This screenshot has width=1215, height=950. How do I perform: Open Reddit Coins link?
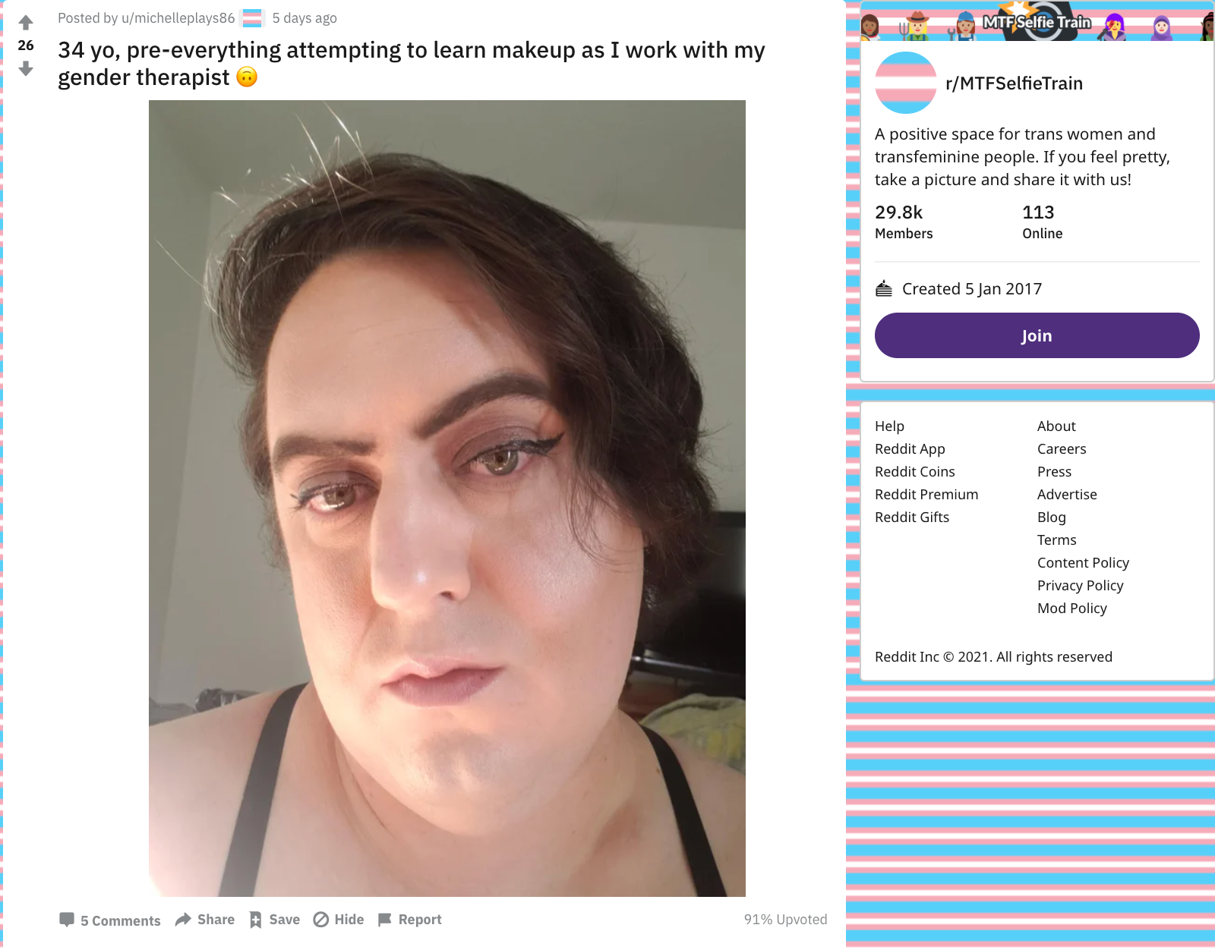pyautogui.click(x=914, y=472)
